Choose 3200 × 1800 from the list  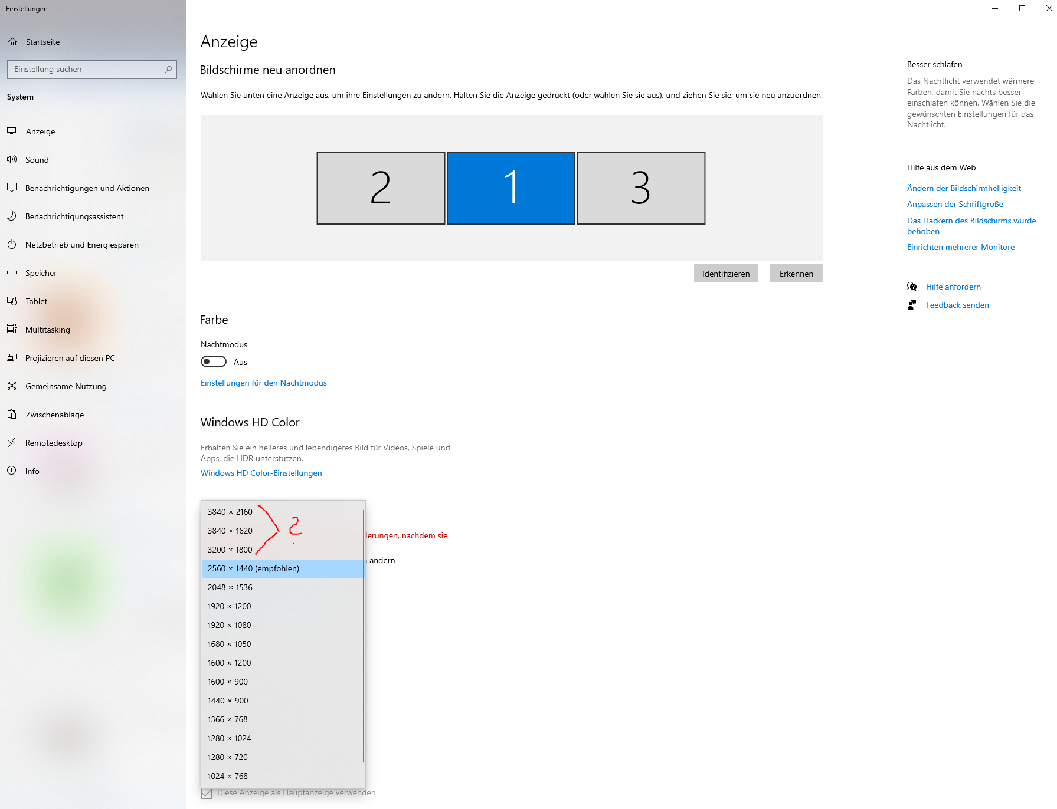282,550
